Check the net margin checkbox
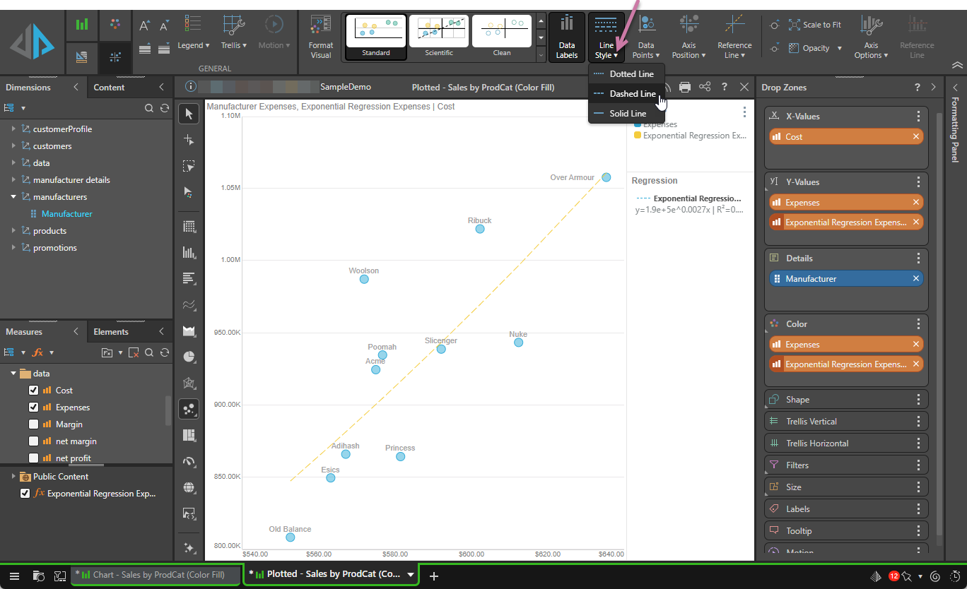967x589 pixels. 34,441
